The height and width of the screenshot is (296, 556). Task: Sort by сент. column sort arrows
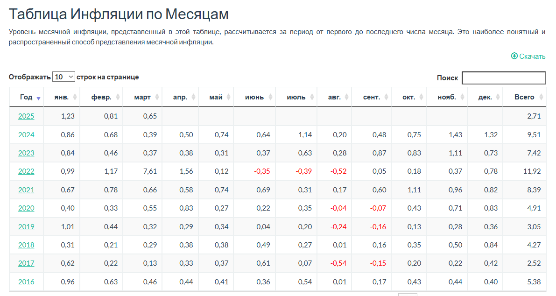point(386,97)
